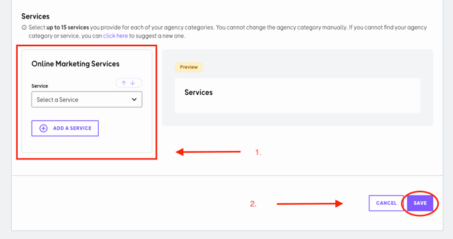
Task: Cancel the services edit
Action: point(386,203)
